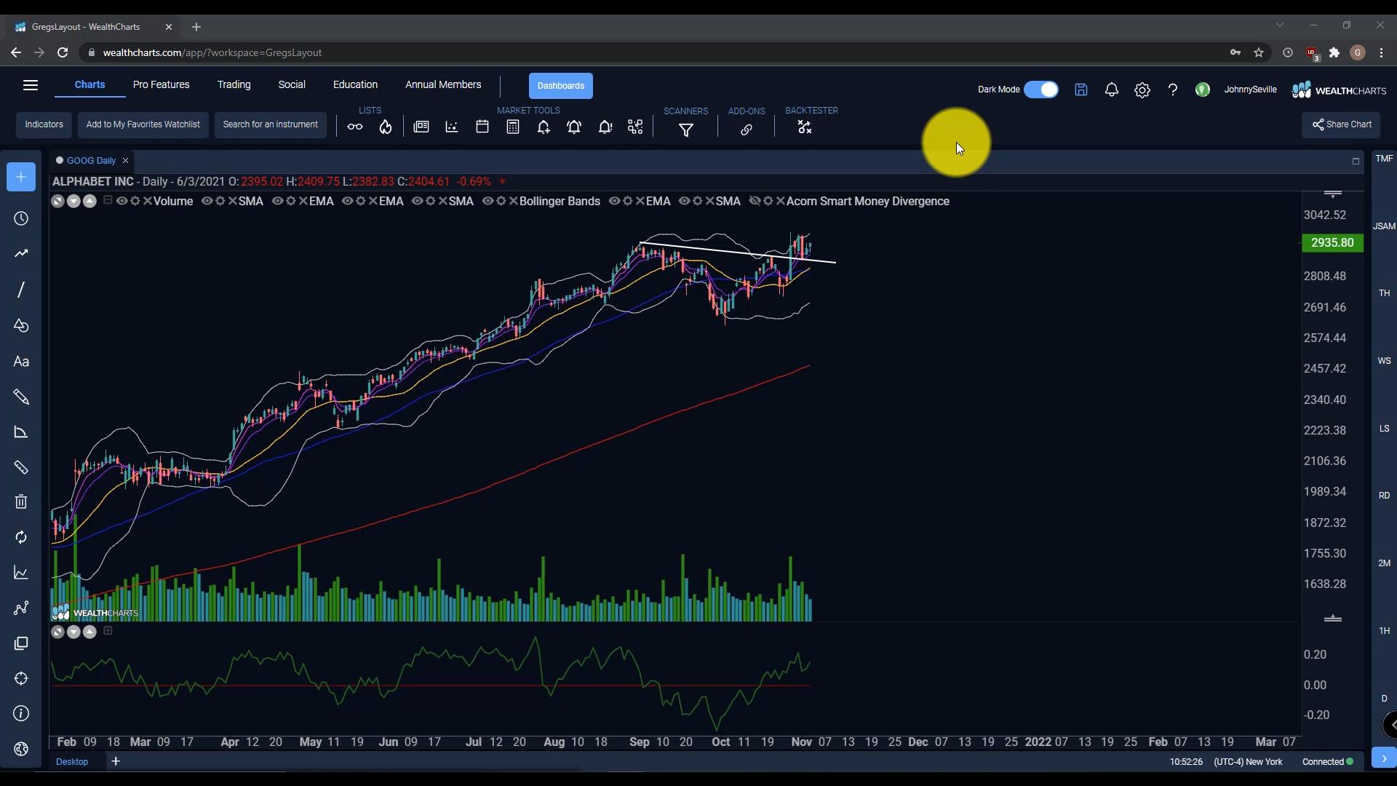Select the crosshair target tool icon

(x=21, y=679)
